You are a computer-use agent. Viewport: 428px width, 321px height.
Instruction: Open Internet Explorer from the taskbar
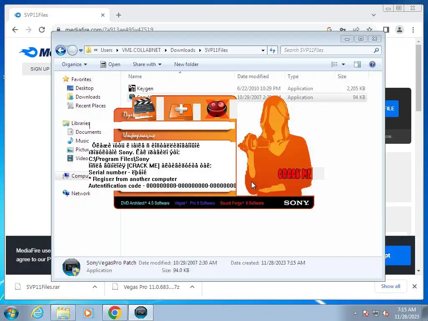click(x=37, y=313)
